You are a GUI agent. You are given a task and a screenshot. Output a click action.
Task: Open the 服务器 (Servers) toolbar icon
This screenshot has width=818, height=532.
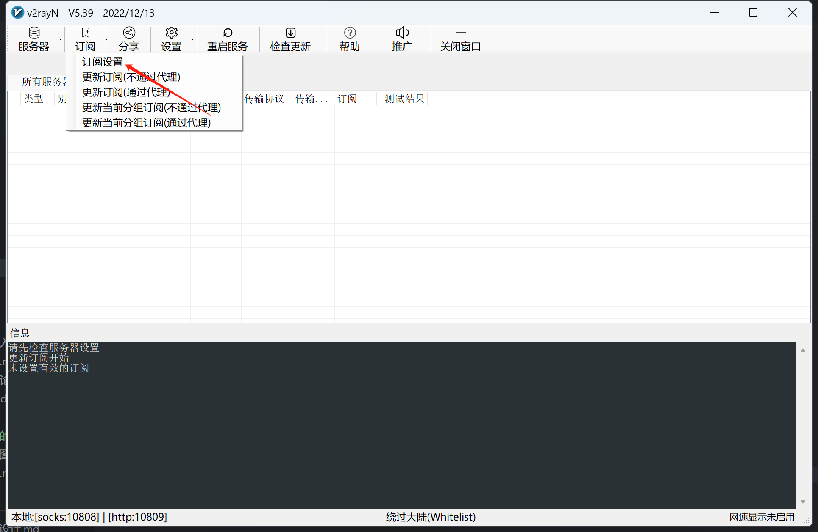(x=34, y=33)
